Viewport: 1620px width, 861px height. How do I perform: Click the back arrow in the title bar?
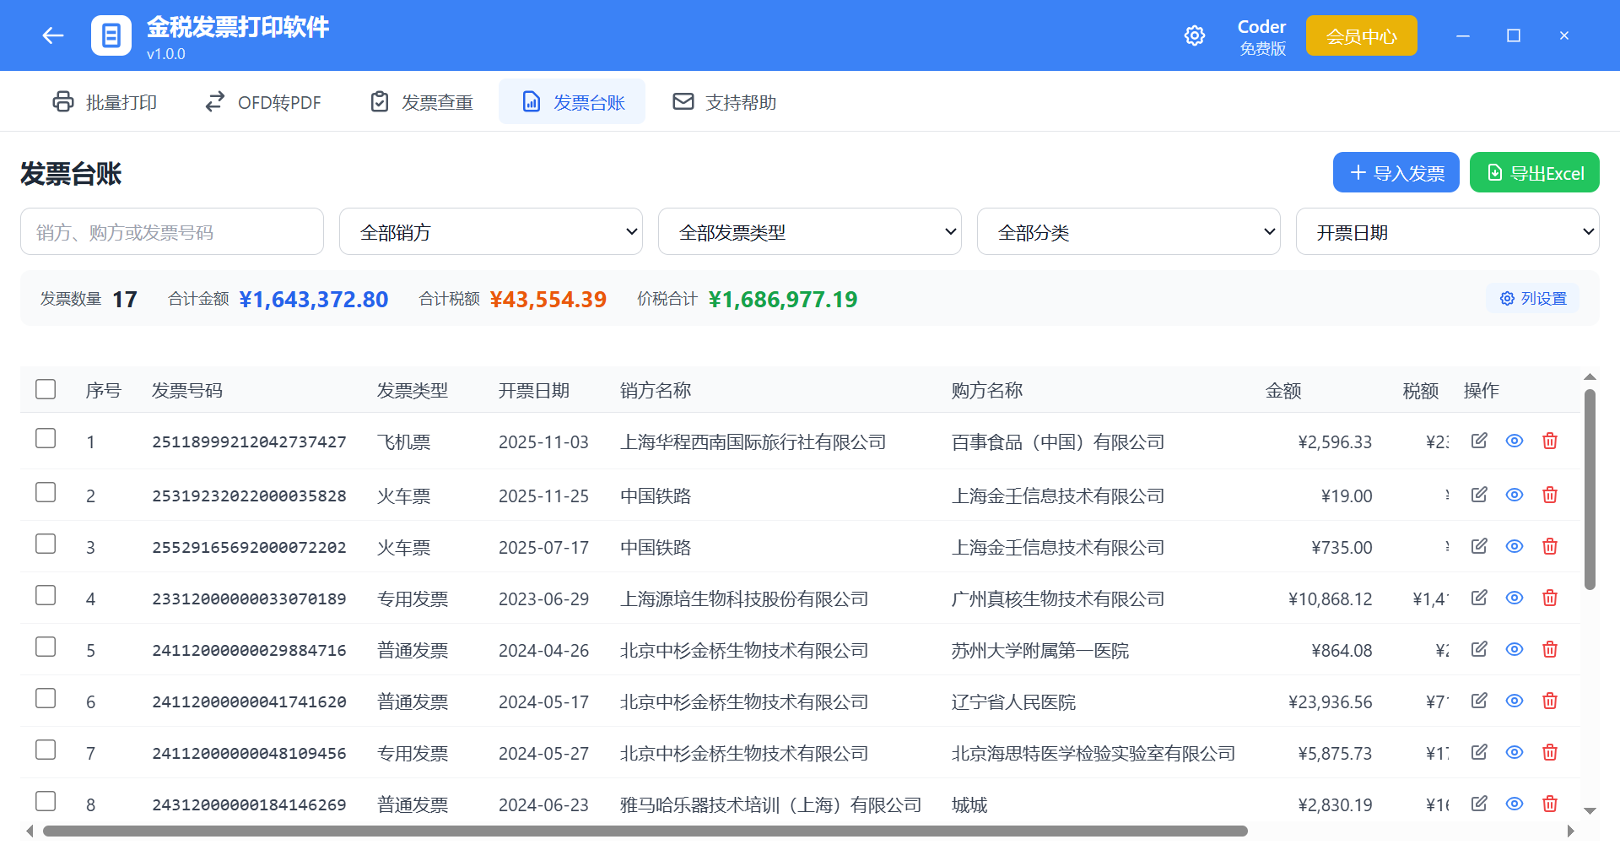click(52, 35)
